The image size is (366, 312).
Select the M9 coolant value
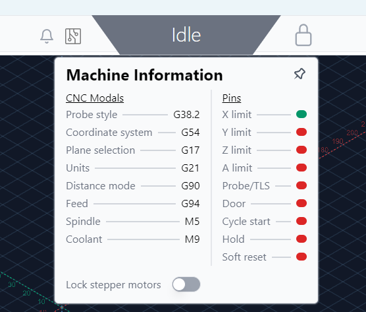click(x=192, y=239)
